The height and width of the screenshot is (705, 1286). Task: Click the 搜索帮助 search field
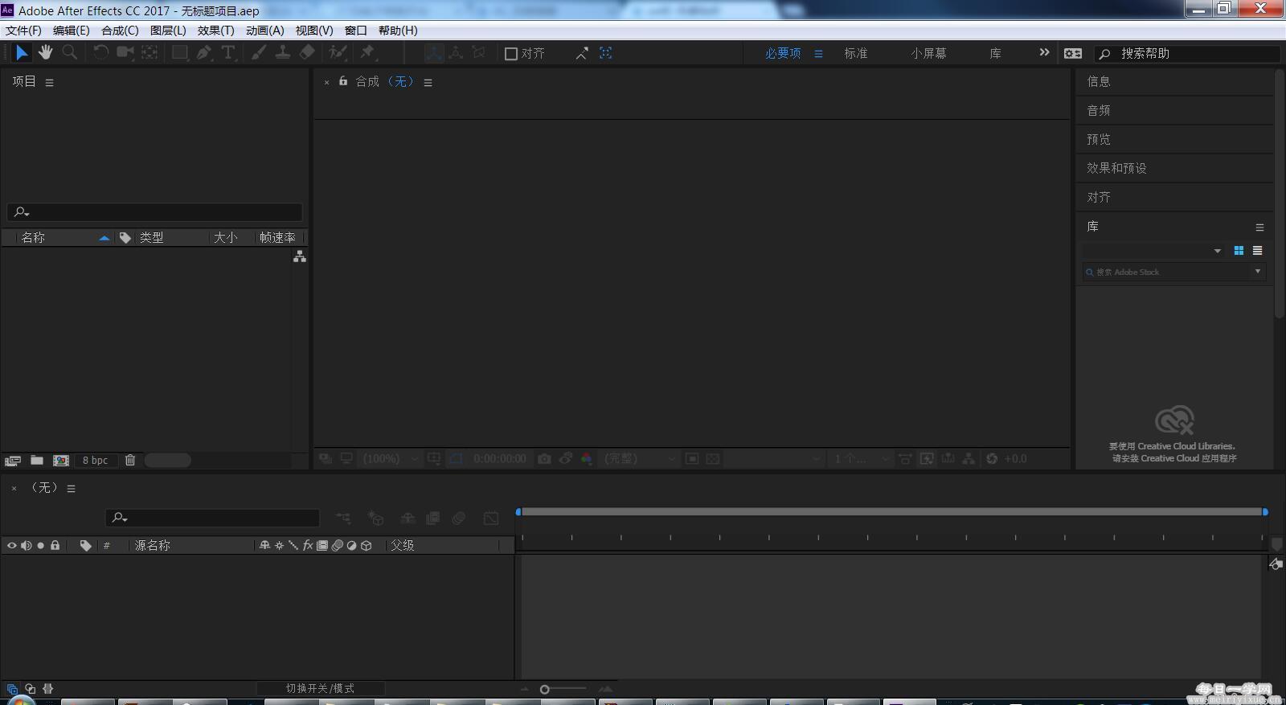pyautogui.click(x=1187, y=54)
